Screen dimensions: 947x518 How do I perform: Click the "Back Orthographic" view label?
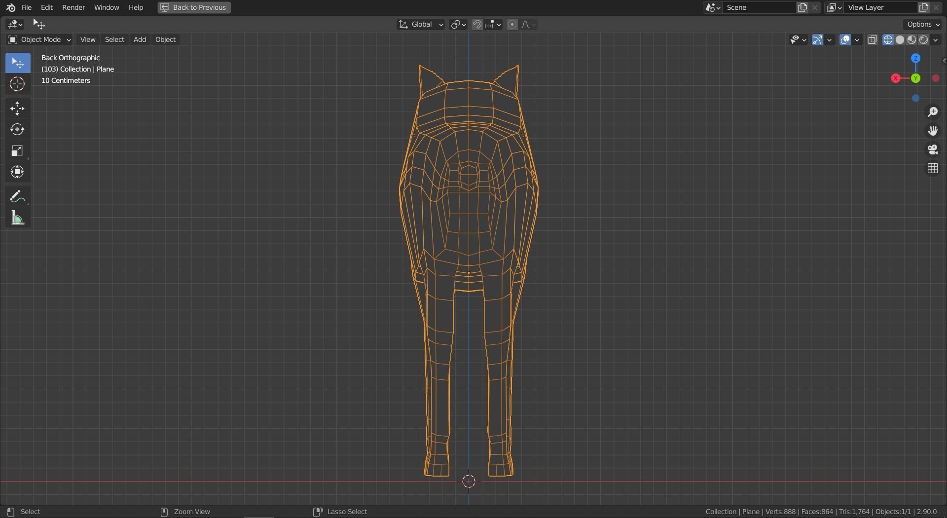(x=71, y=58)
